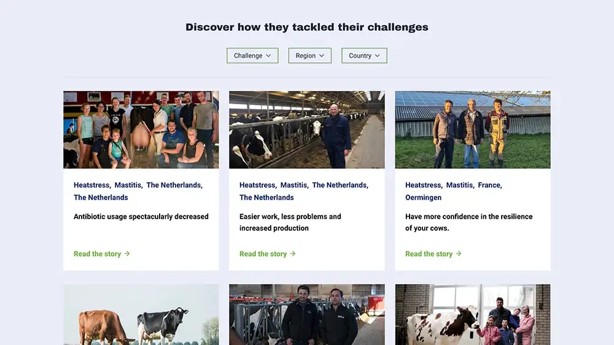Viewport: 614px width, 345px height.
Task: Click the chevron in the Challenge filter
Action: pos(268,56)
